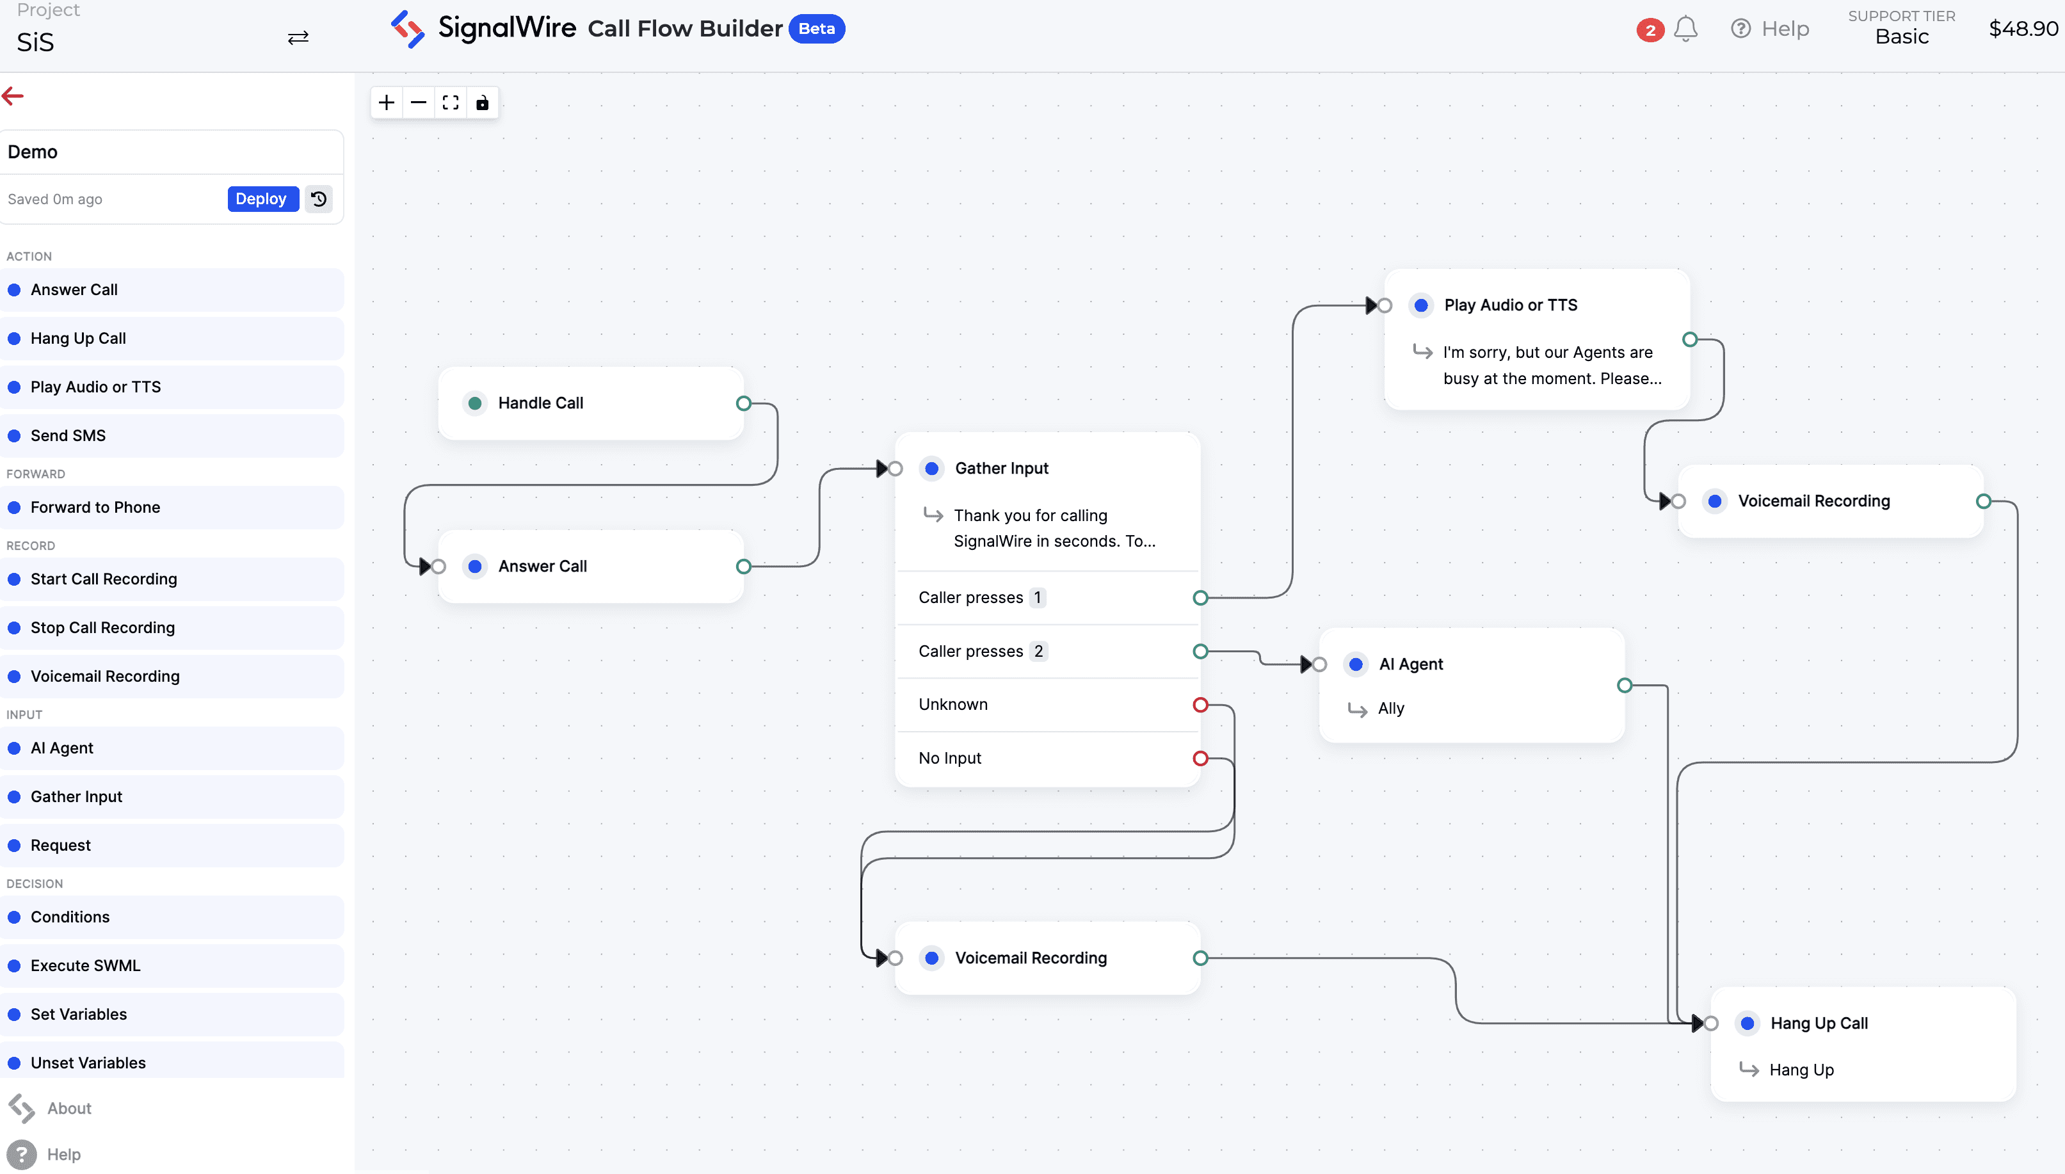Open the notifications bell
Viewport: 2065px width, 1174px height.
[x=1685, y=29]
